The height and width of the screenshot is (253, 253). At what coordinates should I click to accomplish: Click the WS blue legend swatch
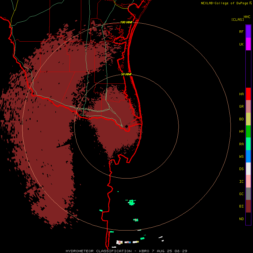(x=248, y=156)
